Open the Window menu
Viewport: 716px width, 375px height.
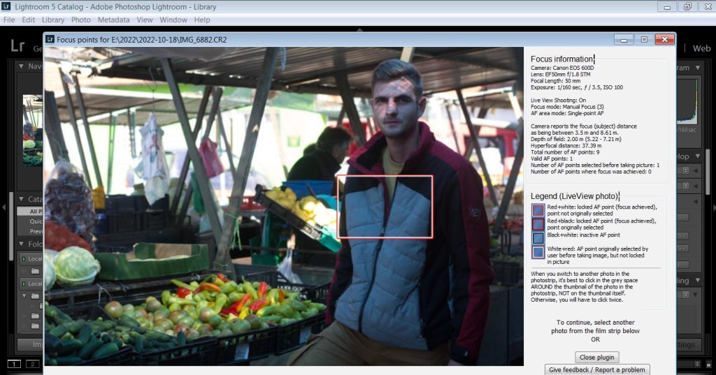tap(173, 20)
